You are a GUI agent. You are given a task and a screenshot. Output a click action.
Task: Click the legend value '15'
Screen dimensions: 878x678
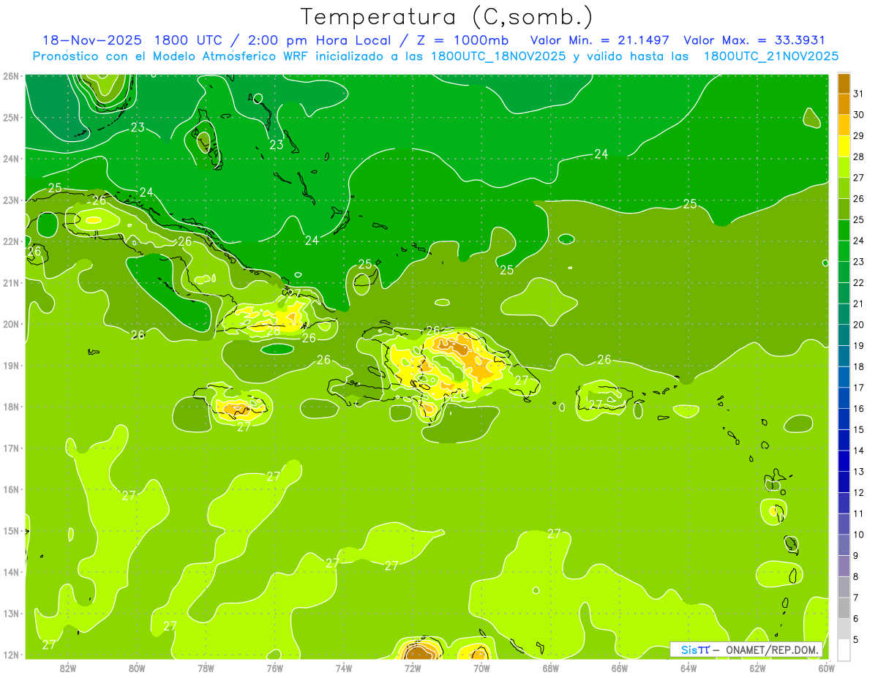tap(858, 429)
